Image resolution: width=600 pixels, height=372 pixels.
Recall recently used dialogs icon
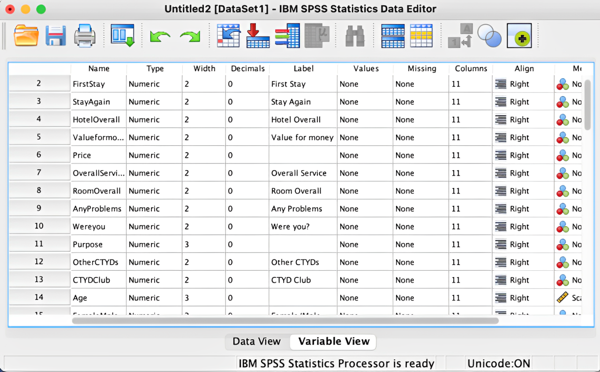[123, 36]
